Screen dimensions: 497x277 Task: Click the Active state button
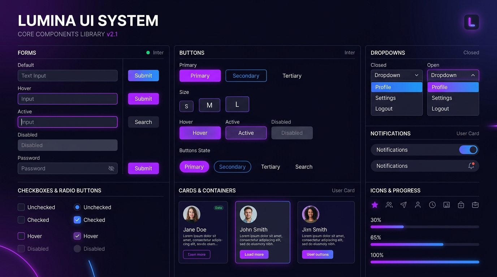(x=246, y=133)
